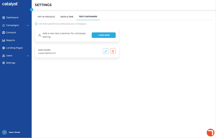Click the John Smith customer card
The height and width of the screenshot is (138, 216).
click(77, 51)
